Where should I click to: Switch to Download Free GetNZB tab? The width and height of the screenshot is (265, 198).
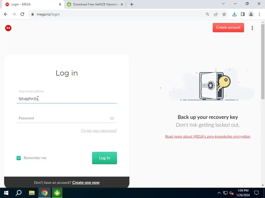click(x=95, y=4)
